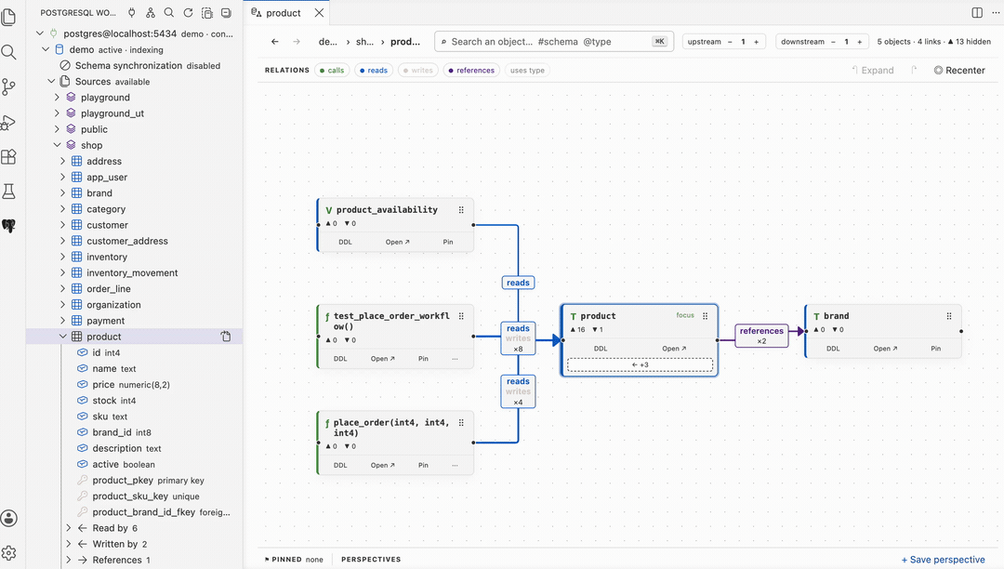
Task: Collapse all using the sidebar header icon
Action: pos(226,13)
